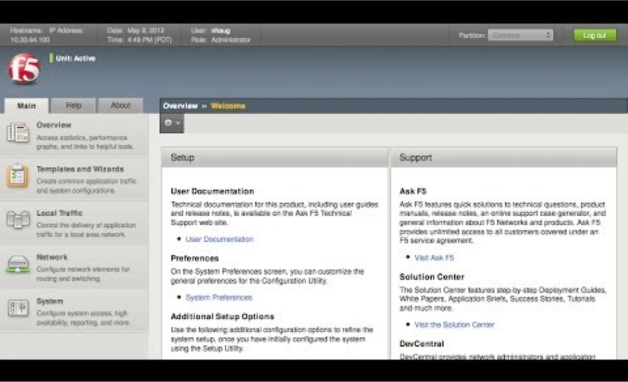Open the Visit the Solution Center link
The width and height of the screenshot is (628, 382).
point(454,325)
